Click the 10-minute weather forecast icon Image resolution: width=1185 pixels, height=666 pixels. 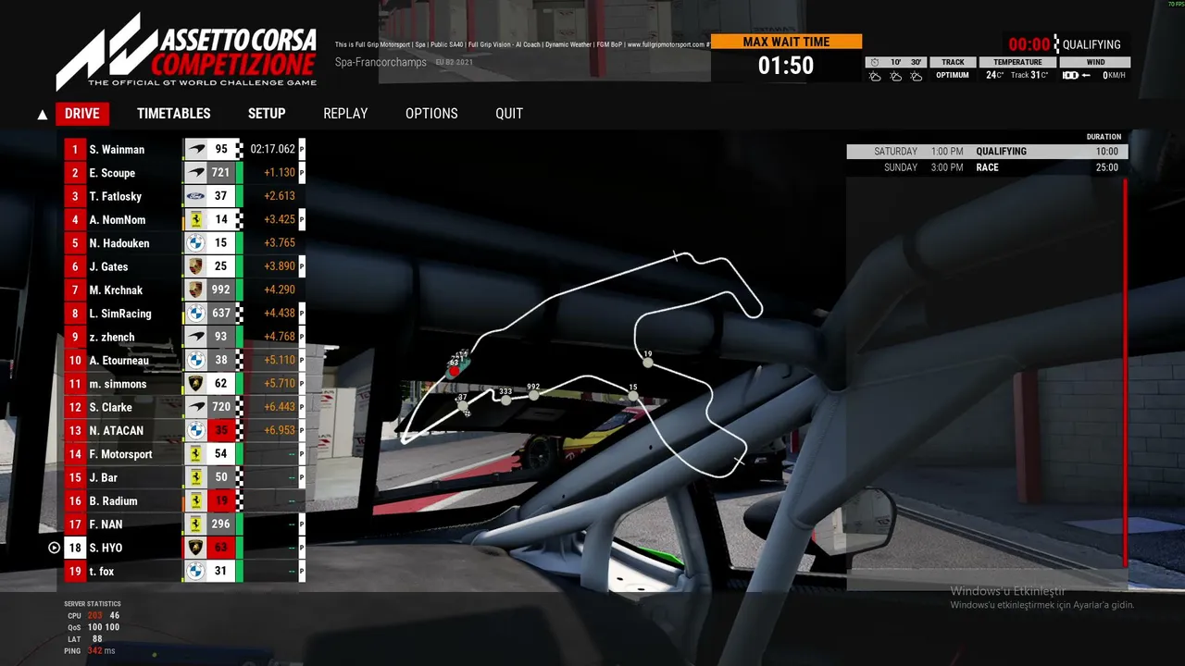tap(896, 77)
